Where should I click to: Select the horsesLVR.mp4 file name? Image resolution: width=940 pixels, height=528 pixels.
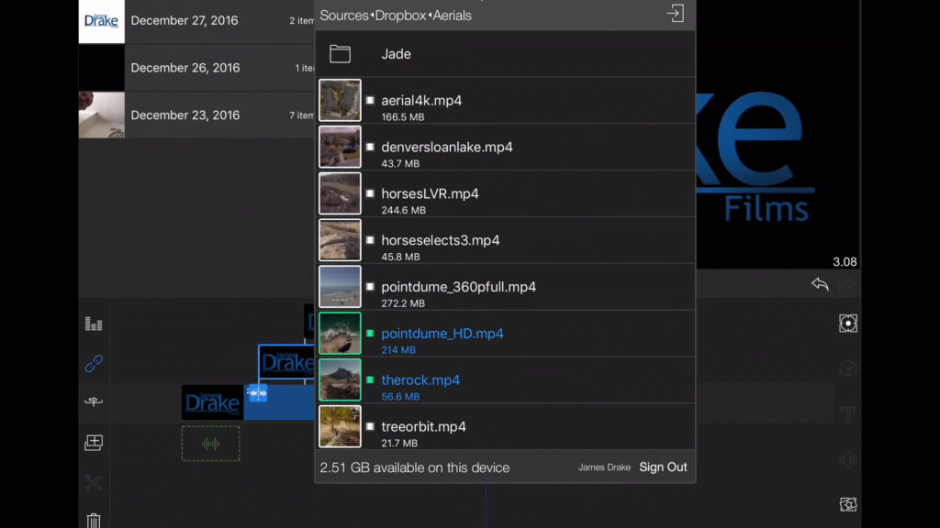tap(430, 193)
